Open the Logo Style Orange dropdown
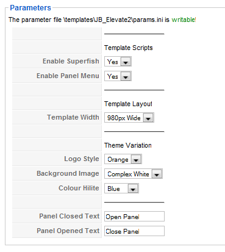This screenshot has height=252, width=225. (123, 159)
